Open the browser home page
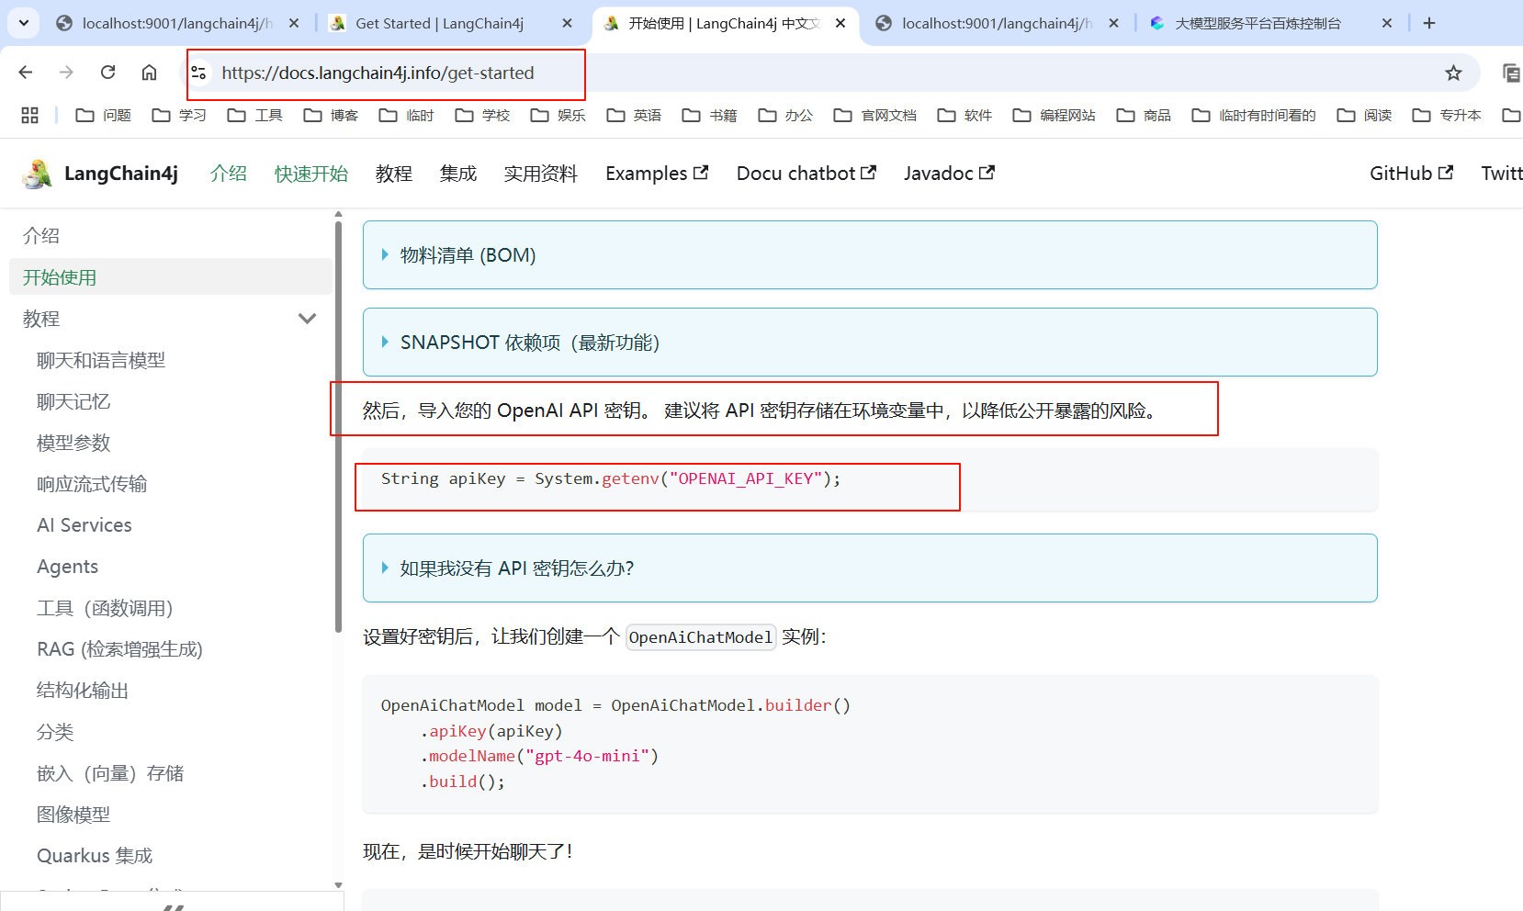 point(149,73)
